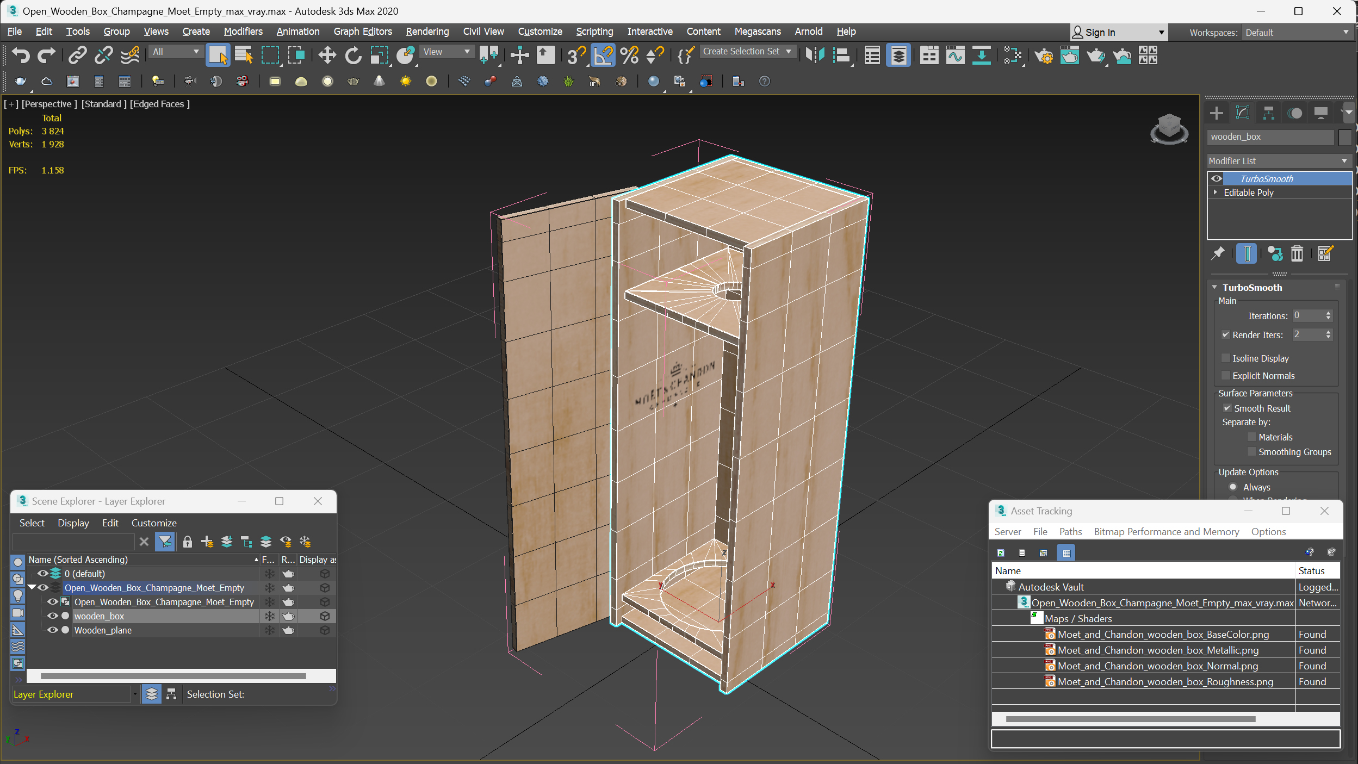Open the Customize menu in Scene Explorer
The width and height of the screenshot is (1358, 764).
coord(154,523)
